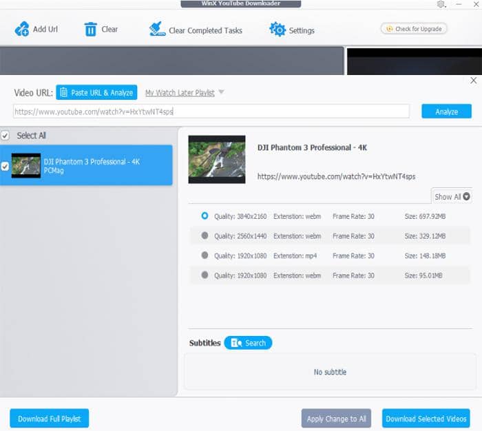The width and height of the screenshot is (482, 431).
Task: Click the large video preview thumbnail
Action: (x=217, y=159)
